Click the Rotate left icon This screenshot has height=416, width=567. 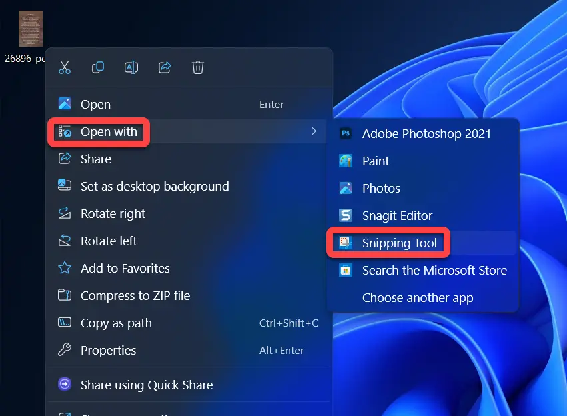[x=65, y=241]
